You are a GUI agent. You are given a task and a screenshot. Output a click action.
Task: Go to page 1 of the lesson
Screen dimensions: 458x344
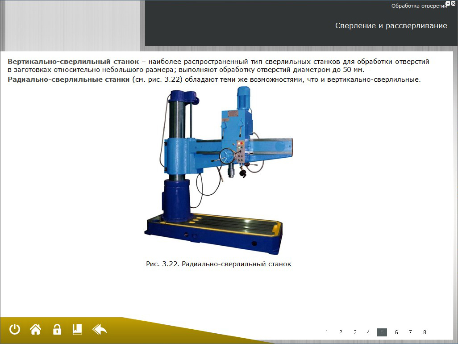(327, 332)
